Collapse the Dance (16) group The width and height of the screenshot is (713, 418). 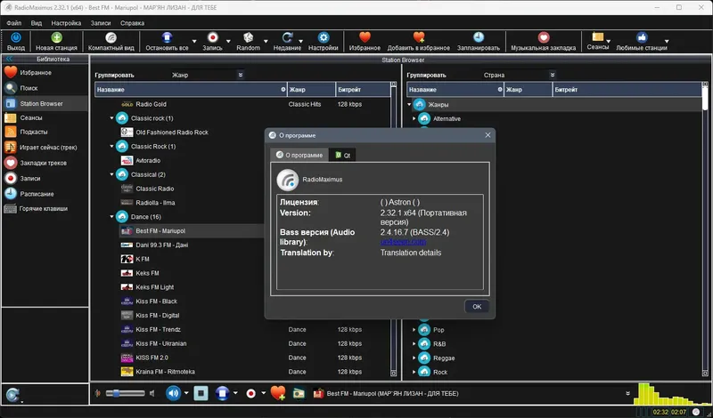click(x=112, y=217)
